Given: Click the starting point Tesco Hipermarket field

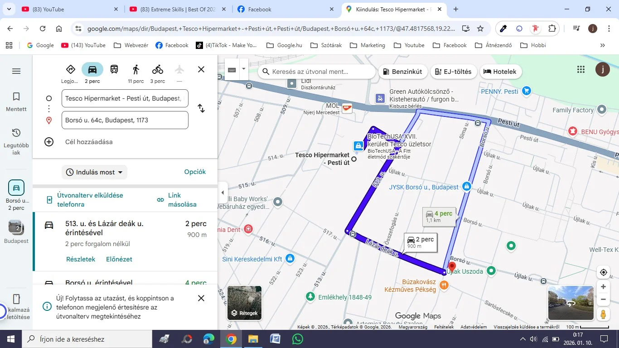Looking at the screenshot, I should click(x=125, y=98).
